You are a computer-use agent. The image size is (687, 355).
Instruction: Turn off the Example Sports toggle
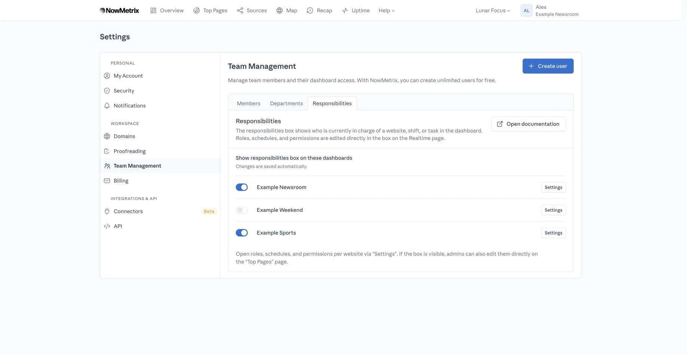click(242, 233)
